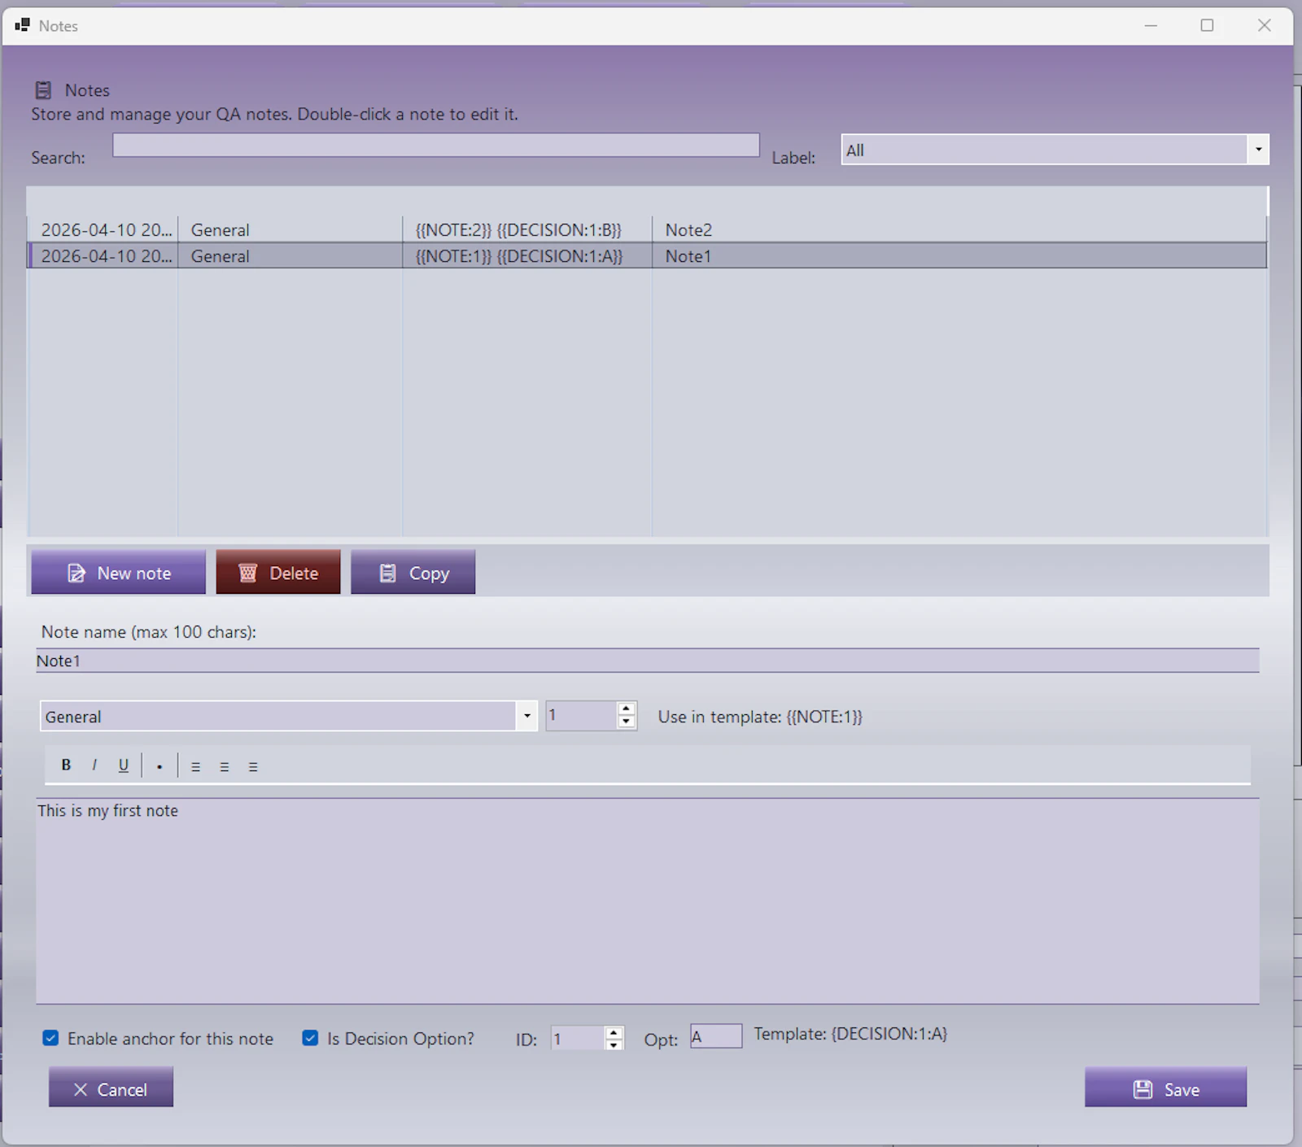This screenshot has height=1147, width=1302.
Task: Create a New note
Action: click(118, 572)
